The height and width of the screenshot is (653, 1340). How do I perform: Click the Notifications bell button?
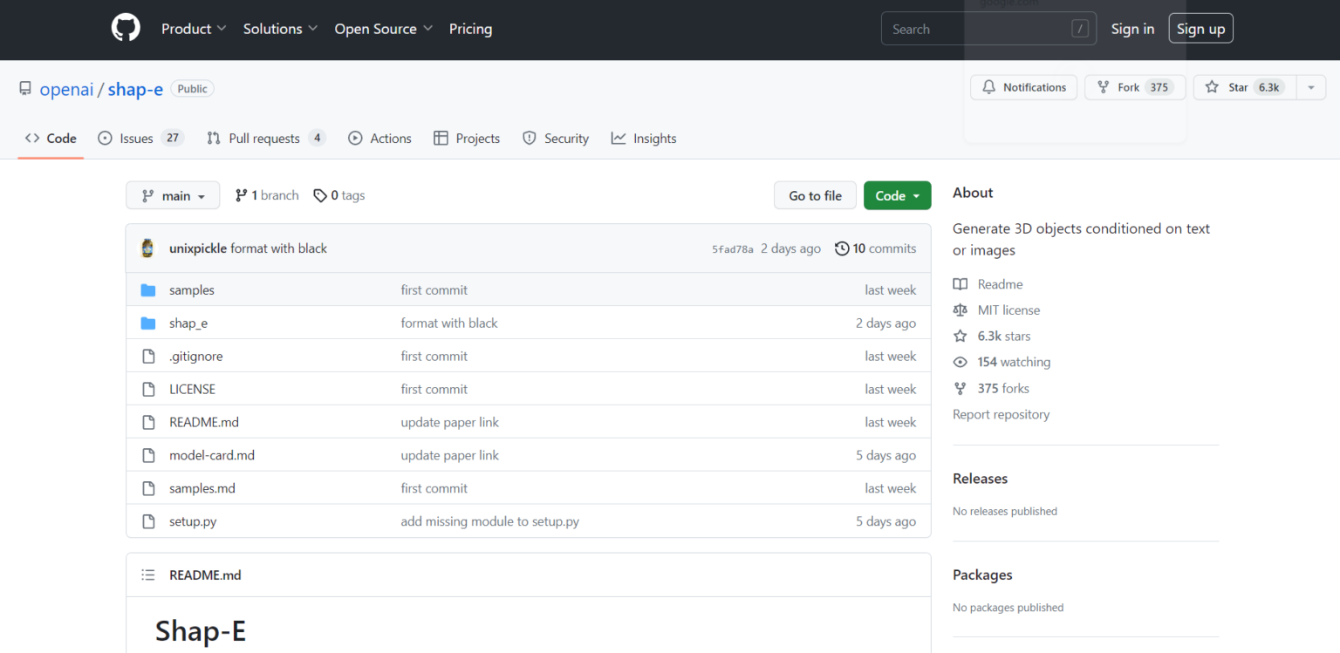point(1023,87)
